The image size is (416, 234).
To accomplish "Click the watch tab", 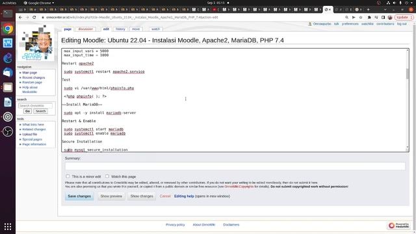I will pyautogui.click(x=156, y=29).
